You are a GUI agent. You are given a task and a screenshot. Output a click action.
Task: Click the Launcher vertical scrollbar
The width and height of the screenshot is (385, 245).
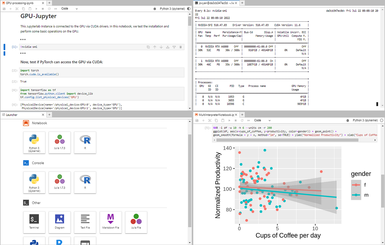click(x=190, y=180)
